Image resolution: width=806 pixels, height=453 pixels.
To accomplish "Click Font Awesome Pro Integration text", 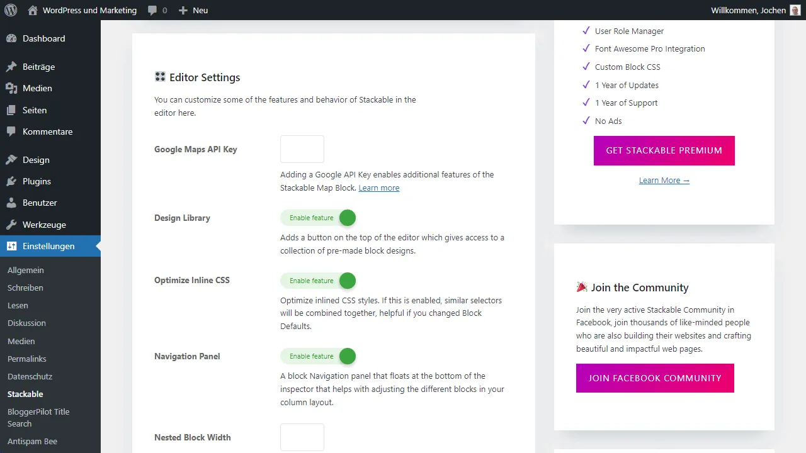I will click(650, 48).
